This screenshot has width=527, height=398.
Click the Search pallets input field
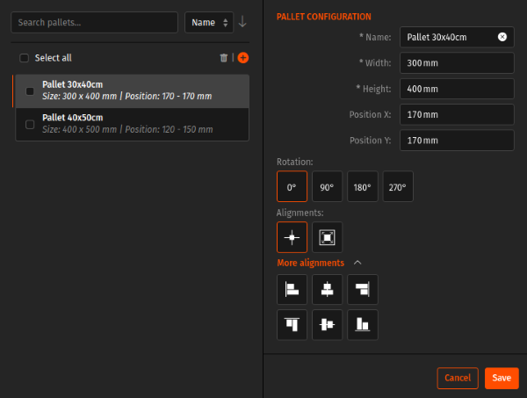click(x=95, y=23)
